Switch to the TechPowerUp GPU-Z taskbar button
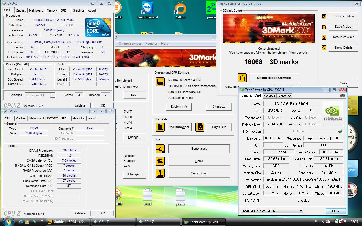This screenshot has height=226, width=362. (204, 222)
